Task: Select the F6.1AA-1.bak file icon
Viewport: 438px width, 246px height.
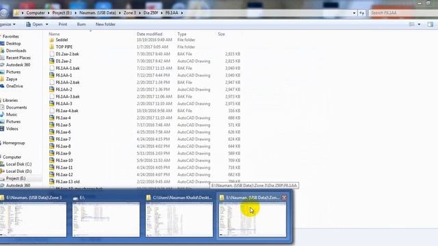Action: click(52, 68)
